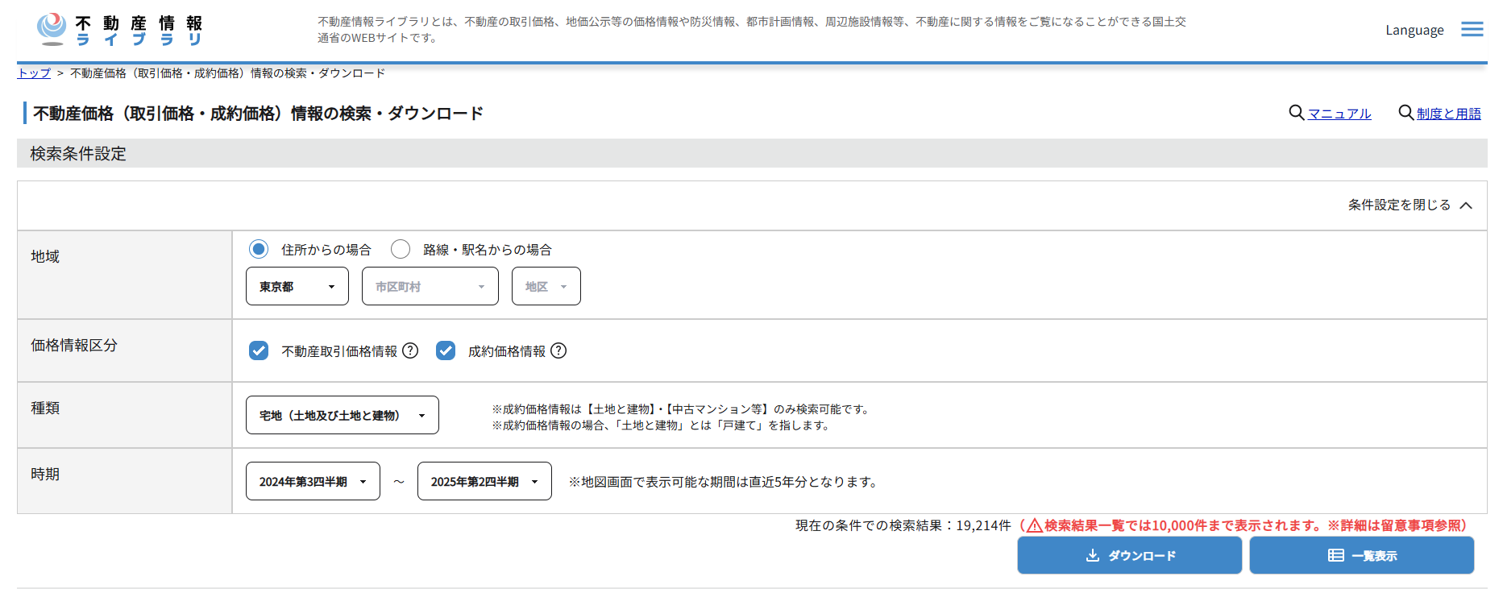1503x589 pixels.
Task: Open the 制度と用語 link
Action: (1449, 114)
